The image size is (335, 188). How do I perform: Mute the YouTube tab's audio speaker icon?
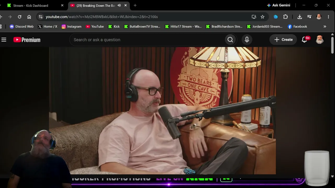tap(119, 5)
